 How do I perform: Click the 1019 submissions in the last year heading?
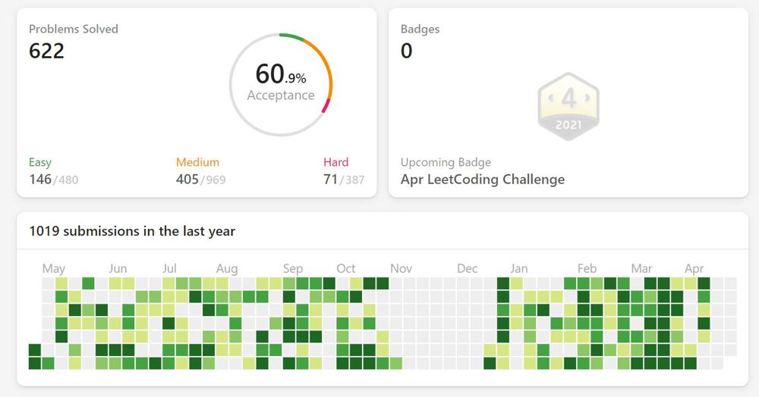point(132,231)
